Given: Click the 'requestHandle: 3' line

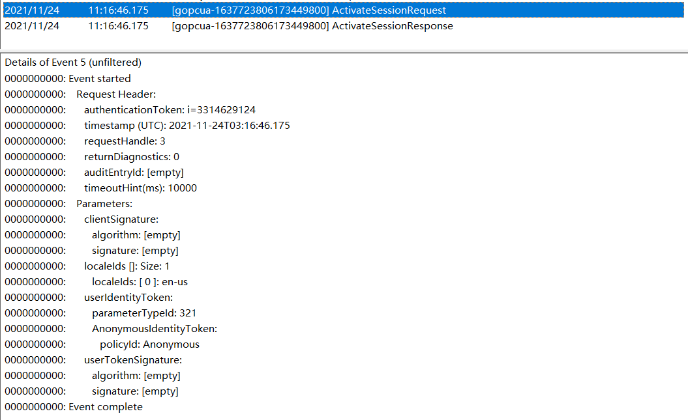Looking at the screenshot, I should (85, 141).
